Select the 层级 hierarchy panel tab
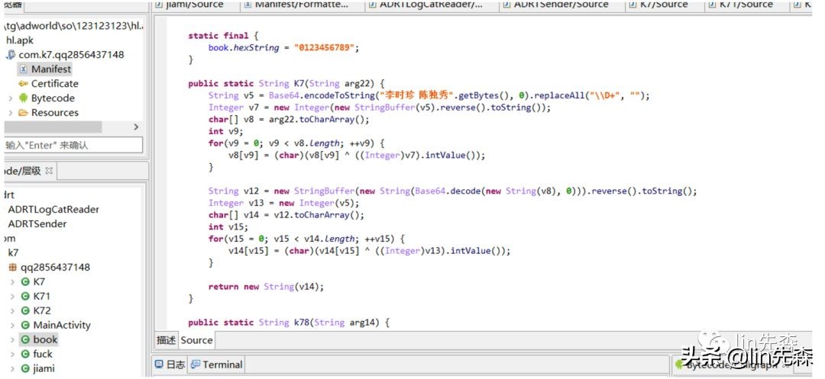This screenshot has width=825, height=379. click(x=29, y=171)
